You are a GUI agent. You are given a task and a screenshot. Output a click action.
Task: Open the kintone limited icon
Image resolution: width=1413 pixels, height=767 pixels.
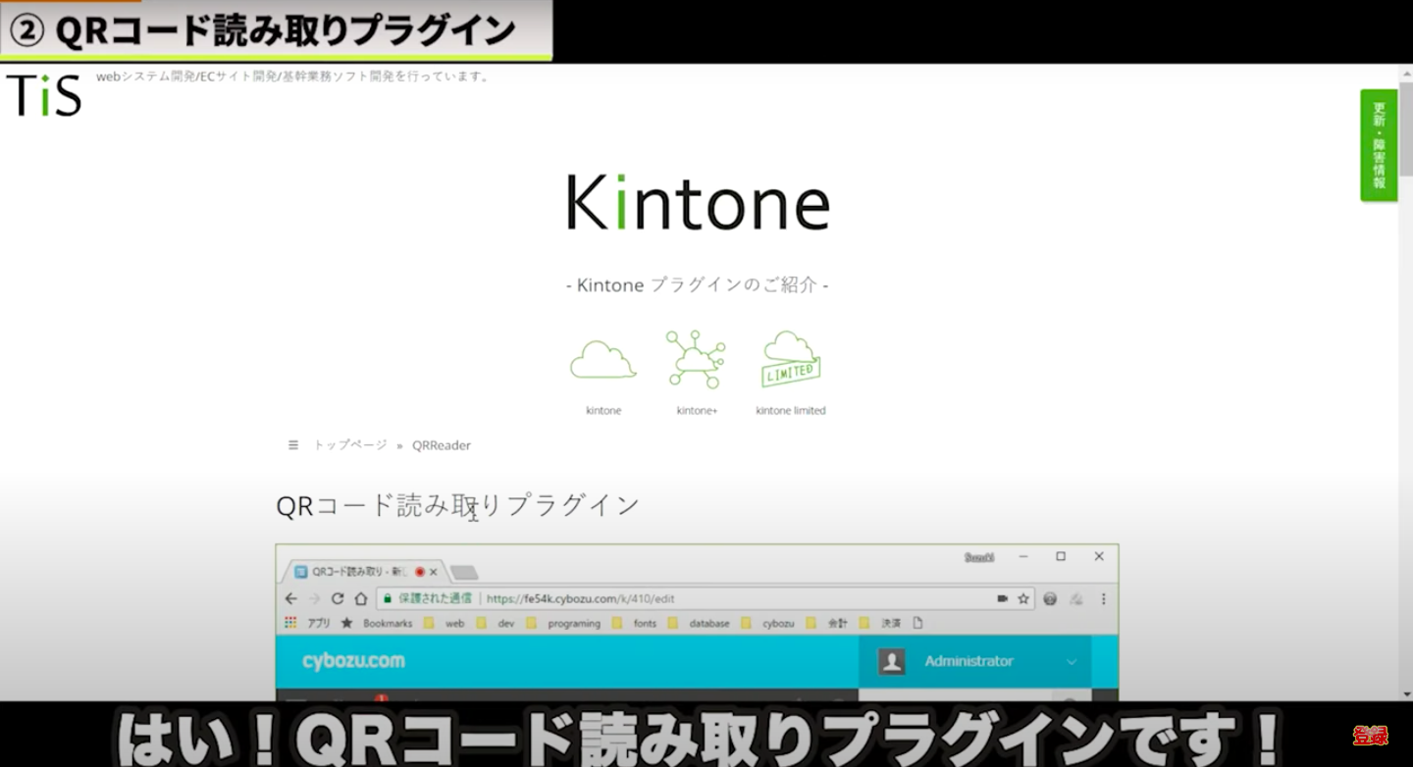click(790, 360)
